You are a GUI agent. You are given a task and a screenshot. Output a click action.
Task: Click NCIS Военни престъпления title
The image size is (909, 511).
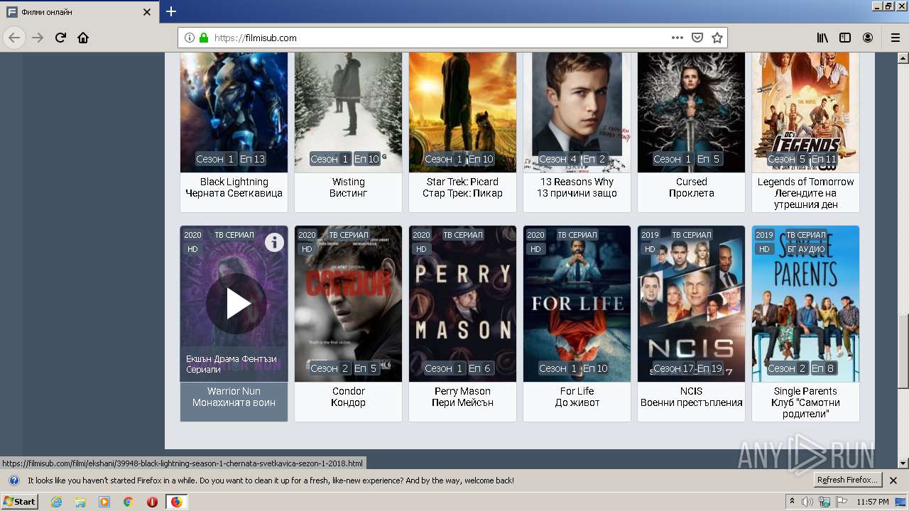(x=691, y=397)
